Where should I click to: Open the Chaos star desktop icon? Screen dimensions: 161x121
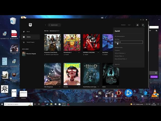5,90
